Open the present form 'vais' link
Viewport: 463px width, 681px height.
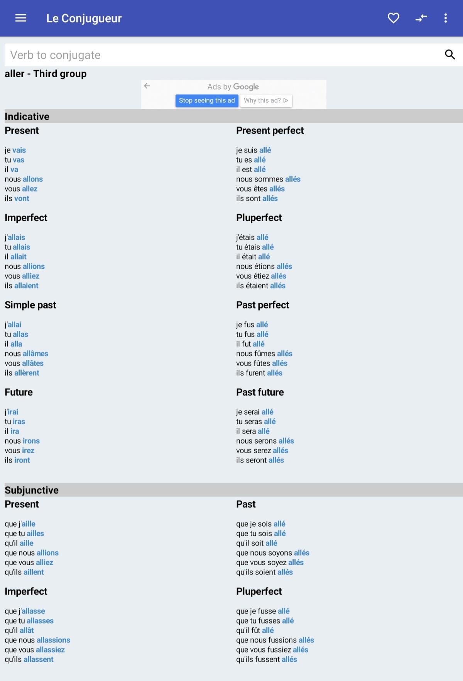tap(19, 150)
